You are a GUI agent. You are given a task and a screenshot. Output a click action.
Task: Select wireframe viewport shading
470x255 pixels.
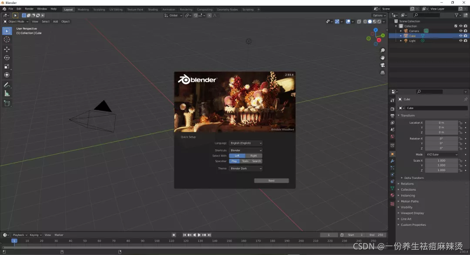(x=365, y=22)
